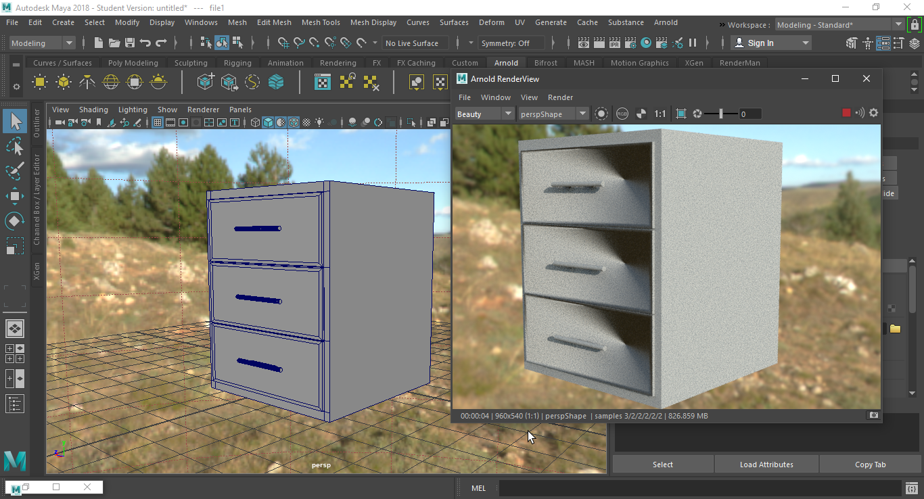Open the Modeling menu set dropdown
924x499 pixels.
(42, 43)
